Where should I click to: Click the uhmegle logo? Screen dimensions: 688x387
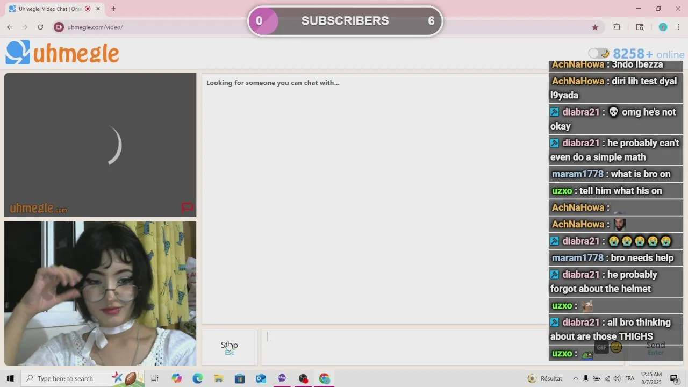point(62,53)
